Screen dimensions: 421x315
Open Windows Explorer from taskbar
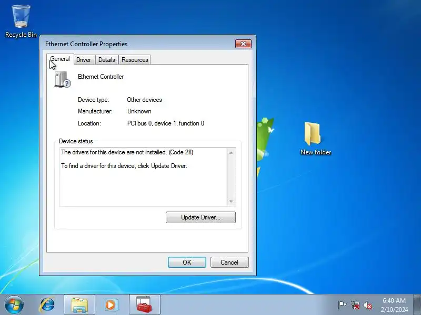click(79, 304)
